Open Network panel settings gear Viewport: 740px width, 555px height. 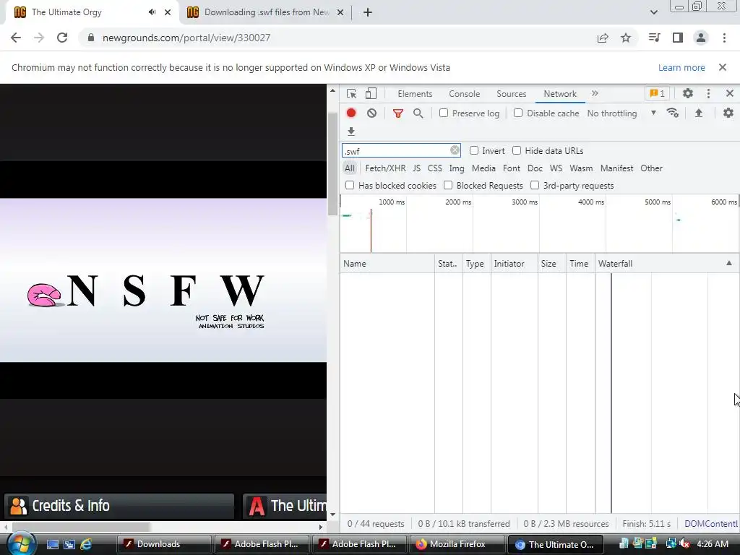pyautogui.click(x=728, y=113)
